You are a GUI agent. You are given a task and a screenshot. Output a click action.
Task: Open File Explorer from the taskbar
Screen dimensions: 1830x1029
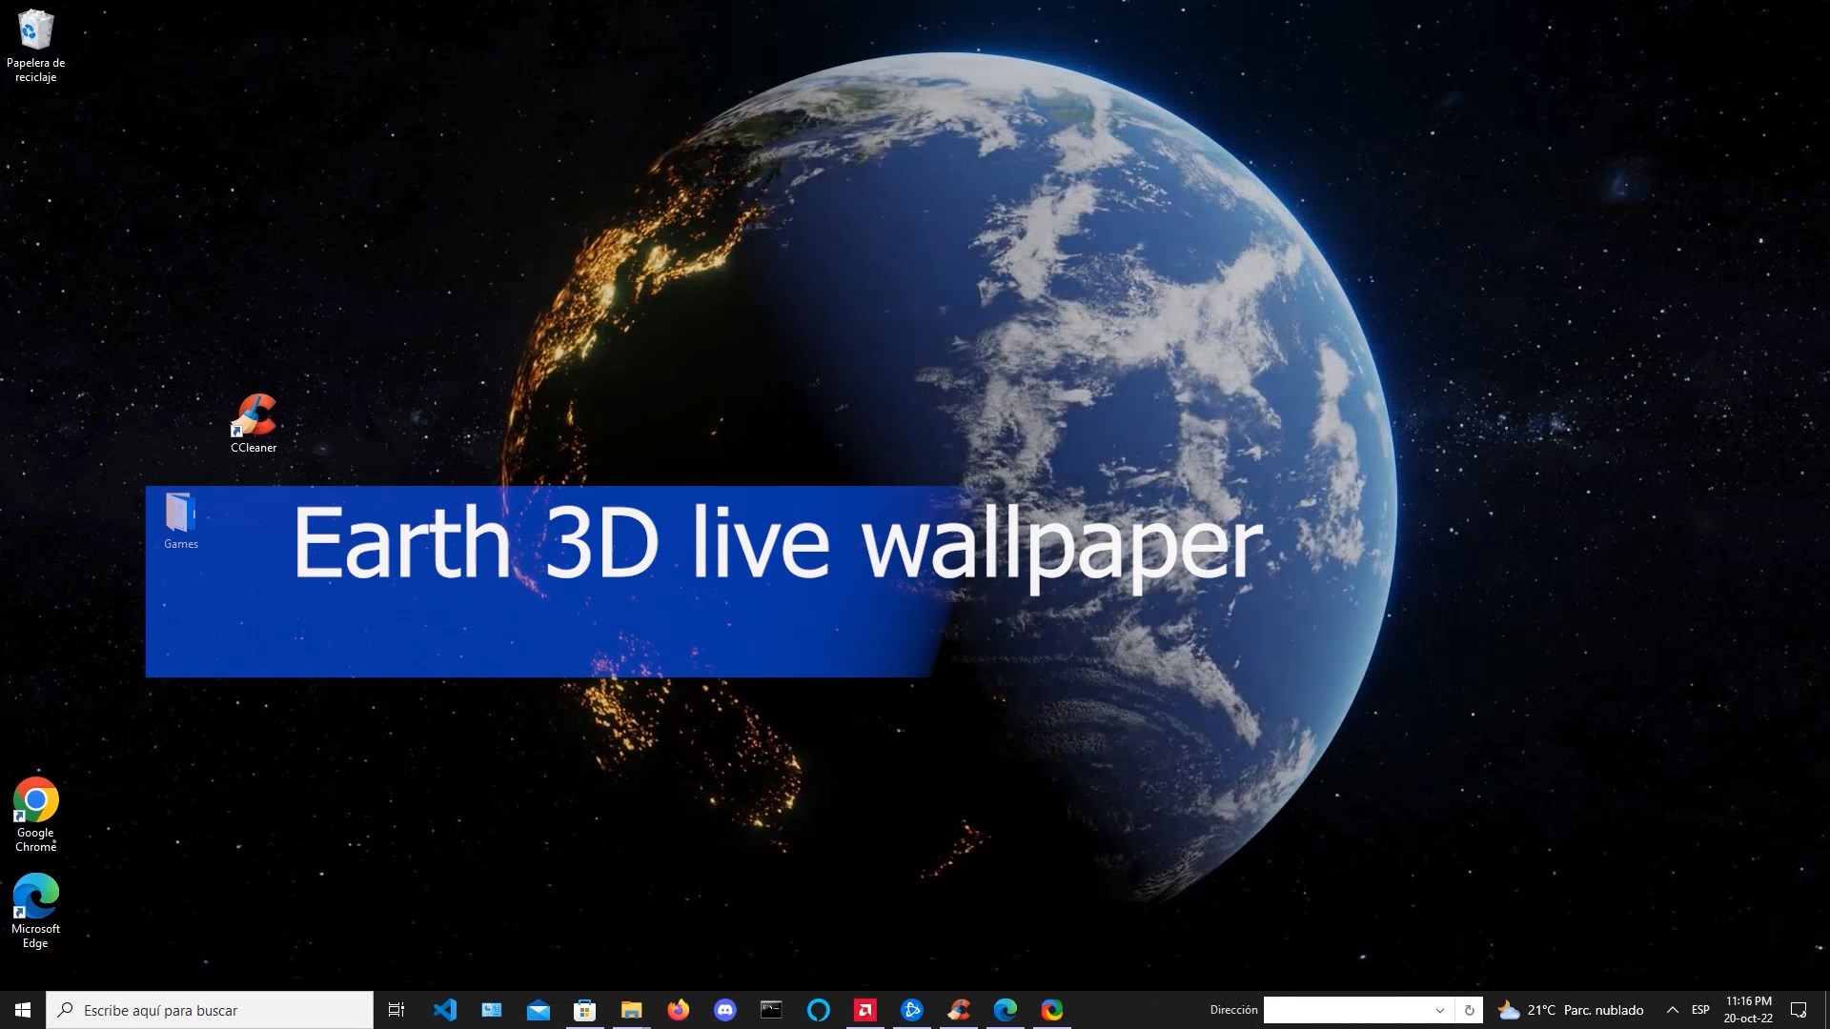[x=631, y=1010]
